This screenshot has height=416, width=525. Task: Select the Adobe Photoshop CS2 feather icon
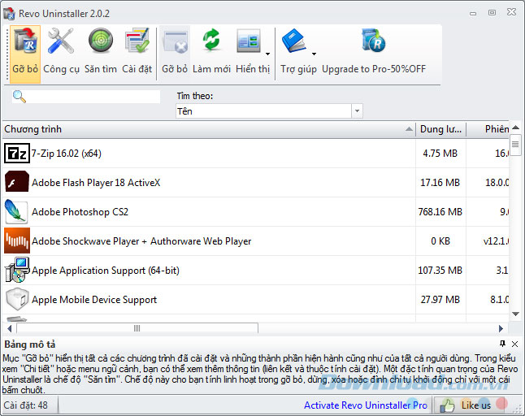coord(16,212)
